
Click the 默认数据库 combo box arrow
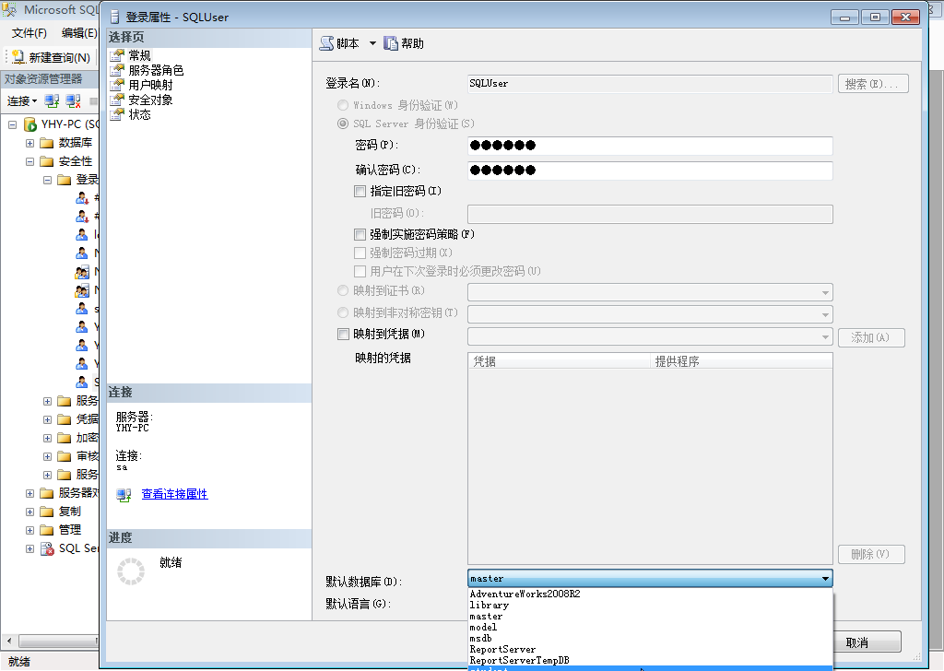coord(825,579)
